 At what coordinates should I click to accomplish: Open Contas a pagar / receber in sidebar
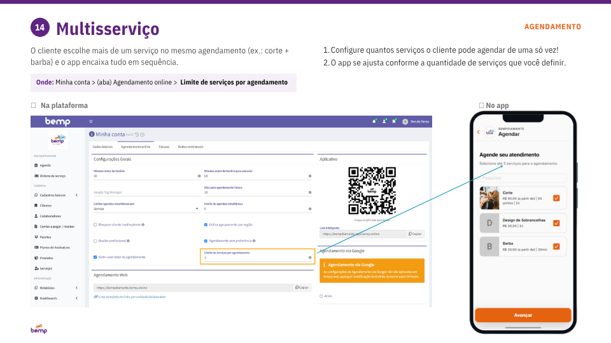(54, 226)
